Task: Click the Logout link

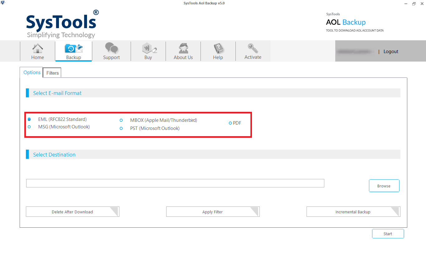Action: click(x=391, y=52)
